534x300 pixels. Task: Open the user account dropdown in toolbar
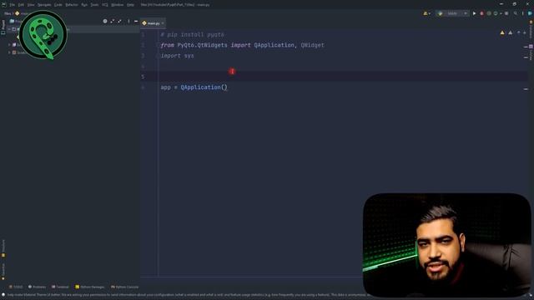click(x=426, y=13)
